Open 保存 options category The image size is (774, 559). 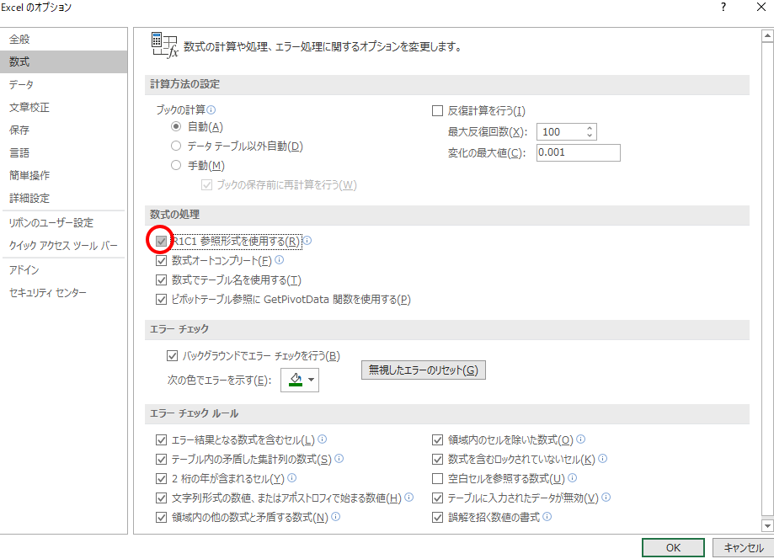click(x=64, y=130)
